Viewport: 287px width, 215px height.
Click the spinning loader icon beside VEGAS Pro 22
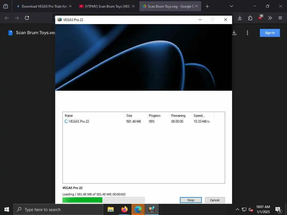(66, 121)
